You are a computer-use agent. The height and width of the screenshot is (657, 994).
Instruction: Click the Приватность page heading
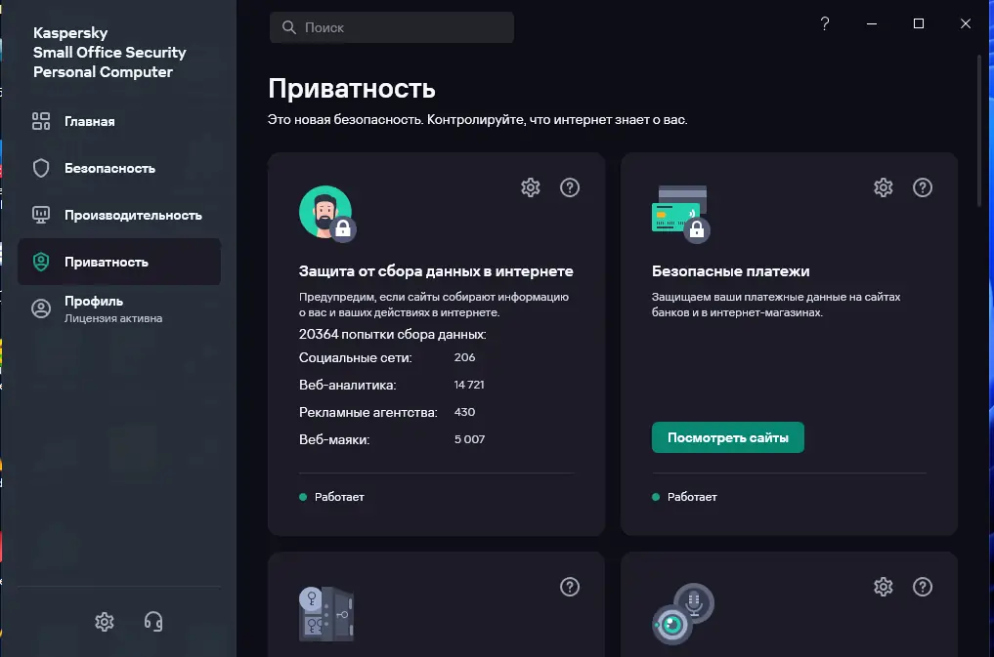[352, 88]
